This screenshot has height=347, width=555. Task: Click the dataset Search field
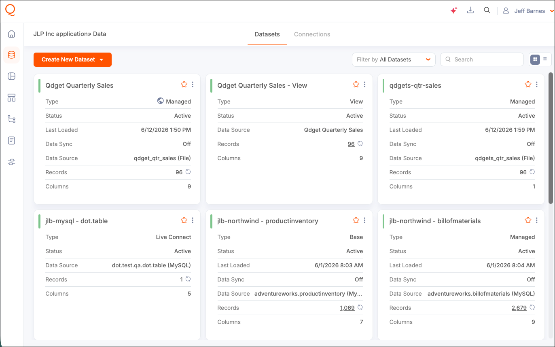coord(482,59)
